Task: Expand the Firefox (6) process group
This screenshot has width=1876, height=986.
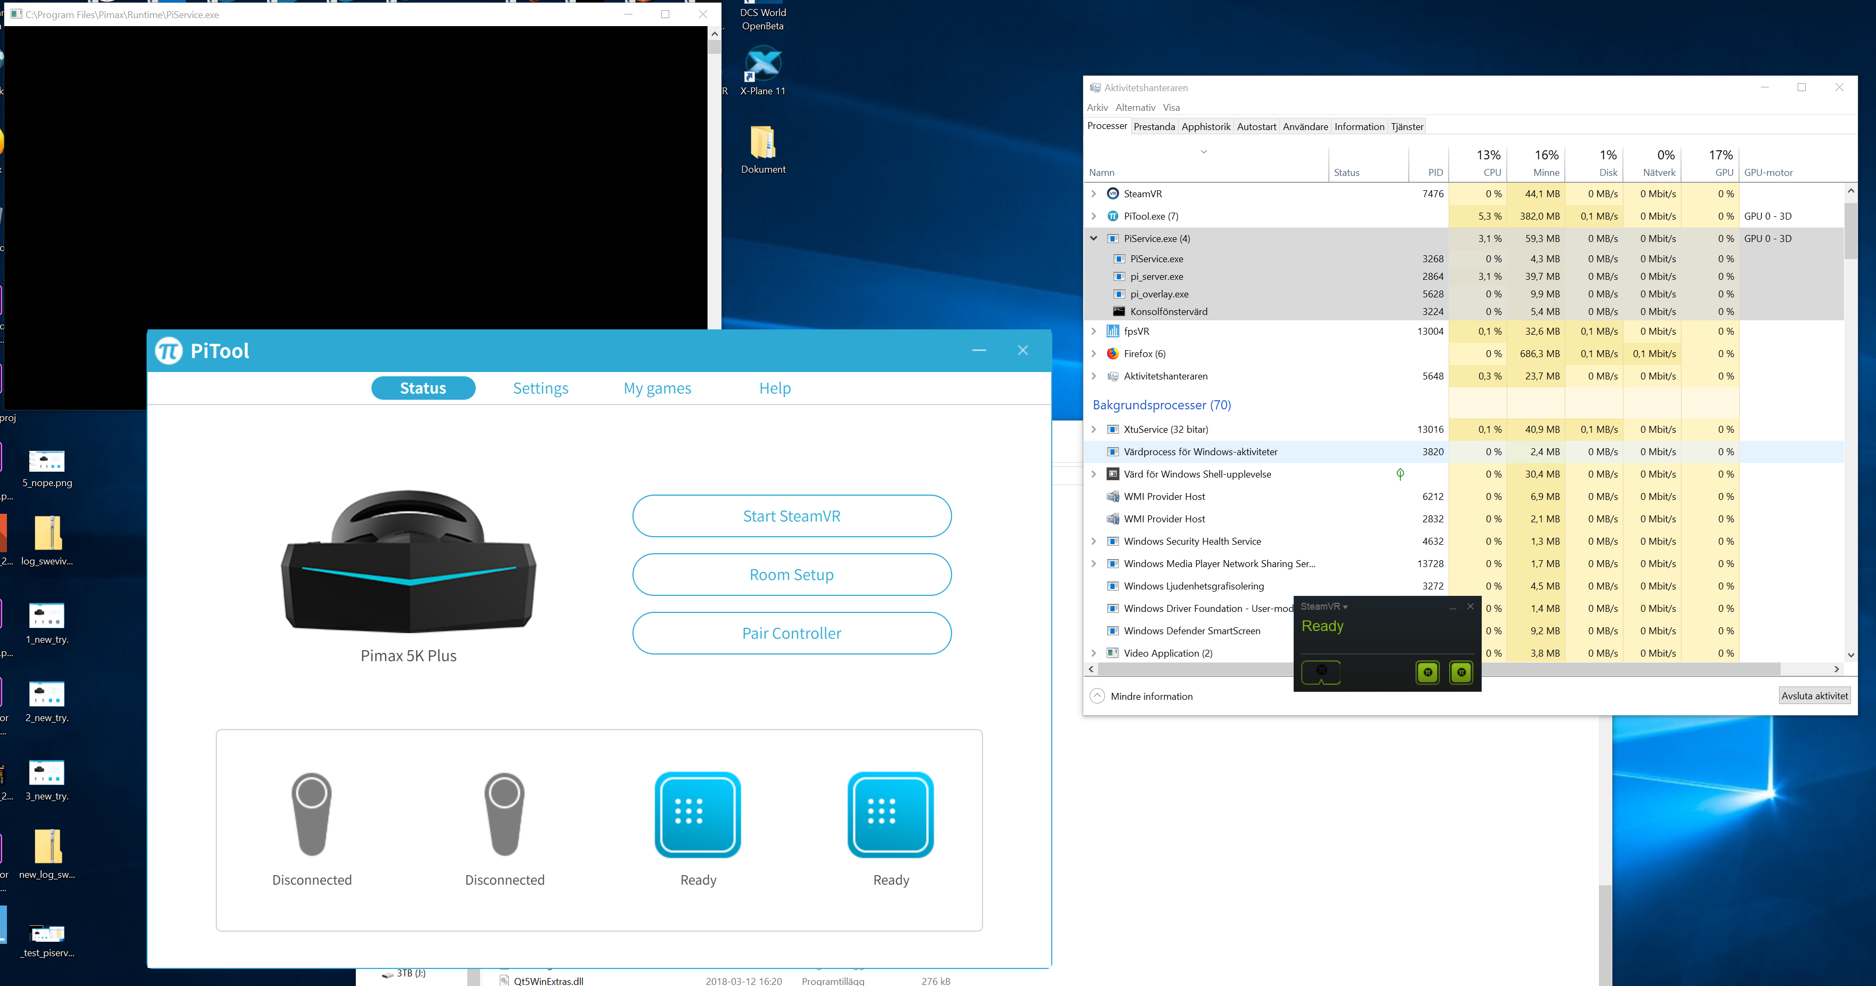Action: coord(1093,353)
